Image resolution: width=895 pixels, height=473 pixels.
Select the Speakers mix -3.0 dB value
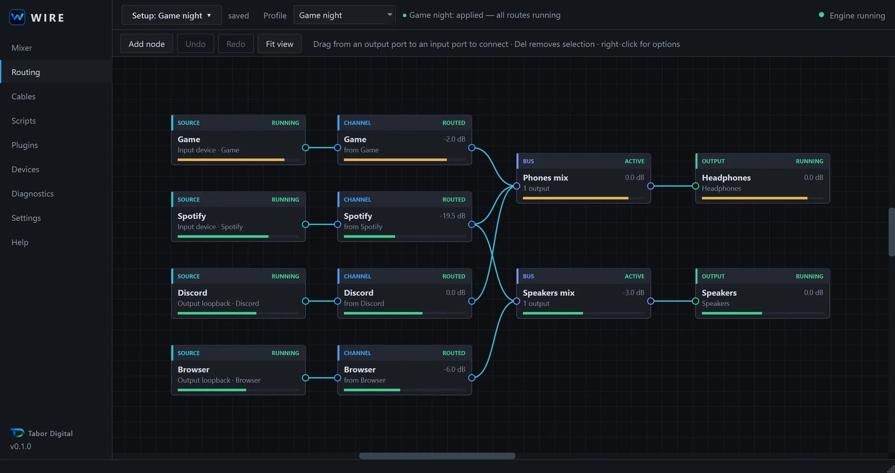coord(633,292)
